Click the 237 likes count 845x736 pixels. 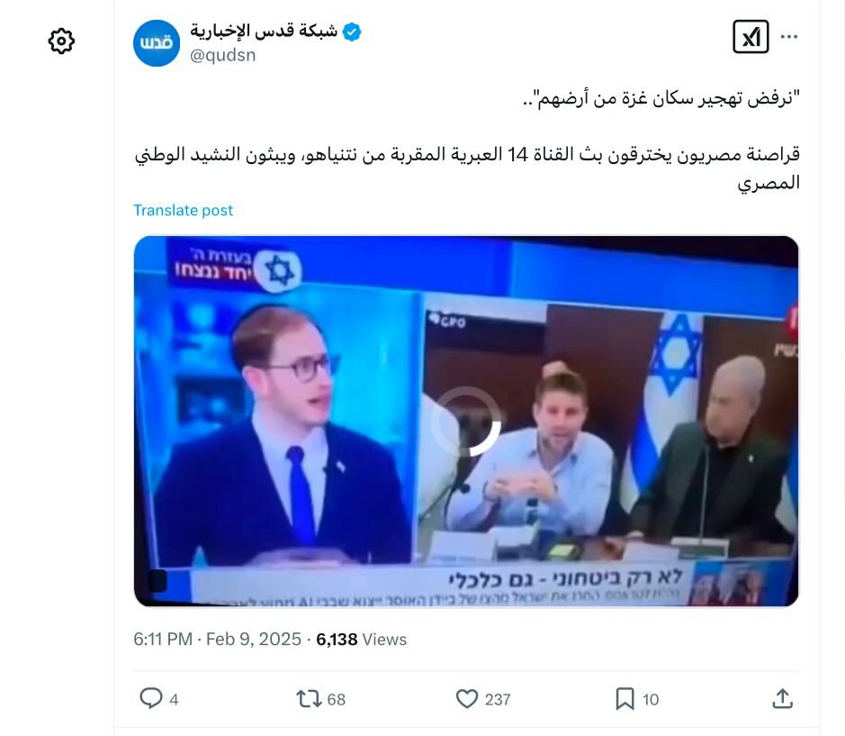point(498,699)
